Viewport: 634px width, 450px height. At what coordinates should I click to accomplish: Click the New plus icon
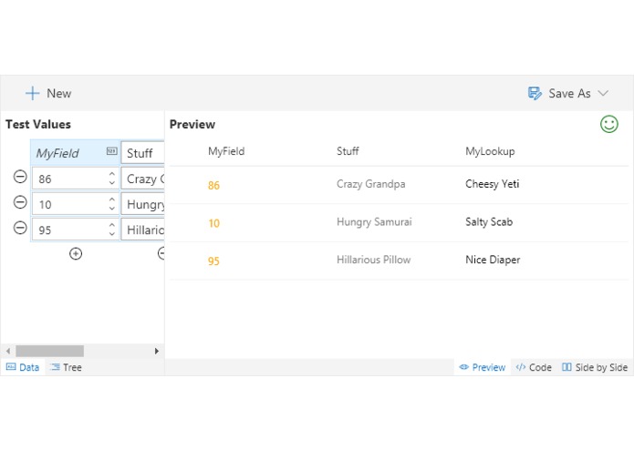coord(32,93)
